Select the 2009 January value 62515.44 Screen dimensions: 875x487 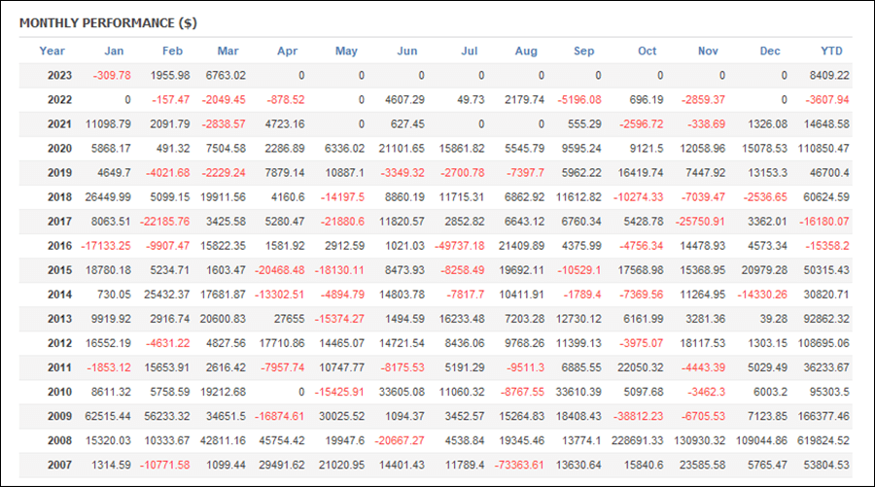point(108,416)
